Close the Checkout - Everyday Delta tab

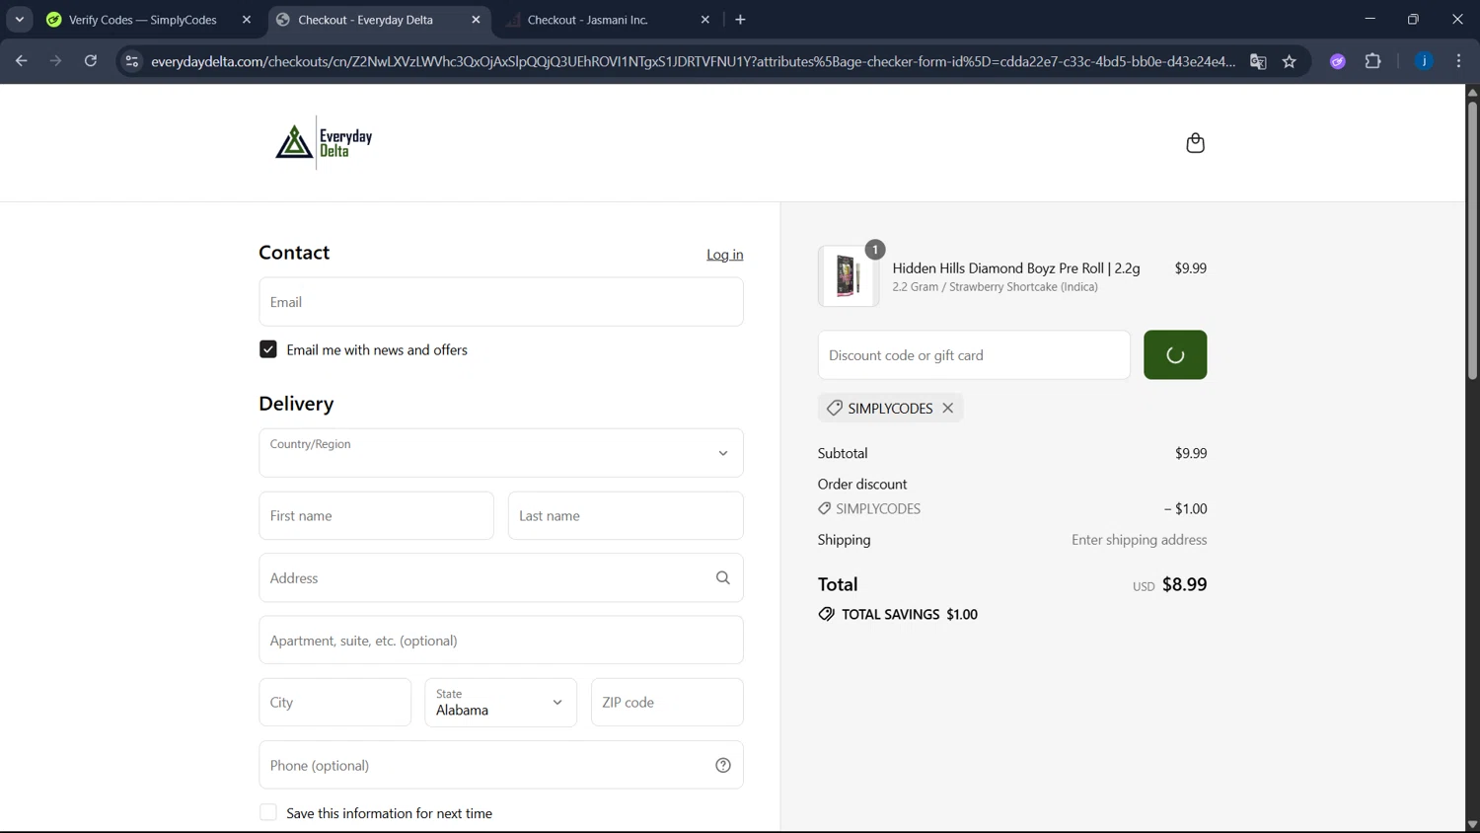click(x=476, y=20)
